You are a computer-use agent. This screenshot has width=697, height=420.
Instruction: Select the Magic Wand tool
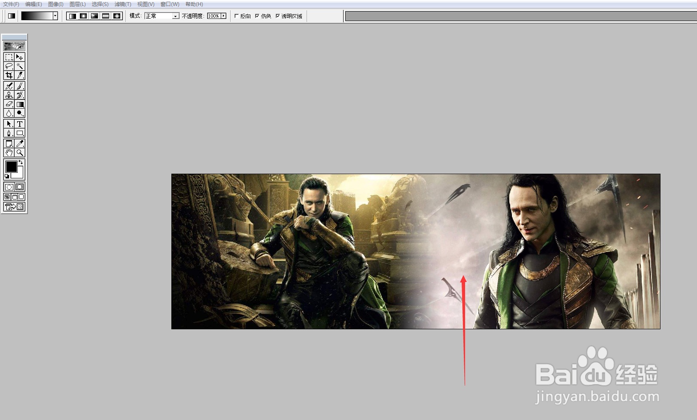20,66
